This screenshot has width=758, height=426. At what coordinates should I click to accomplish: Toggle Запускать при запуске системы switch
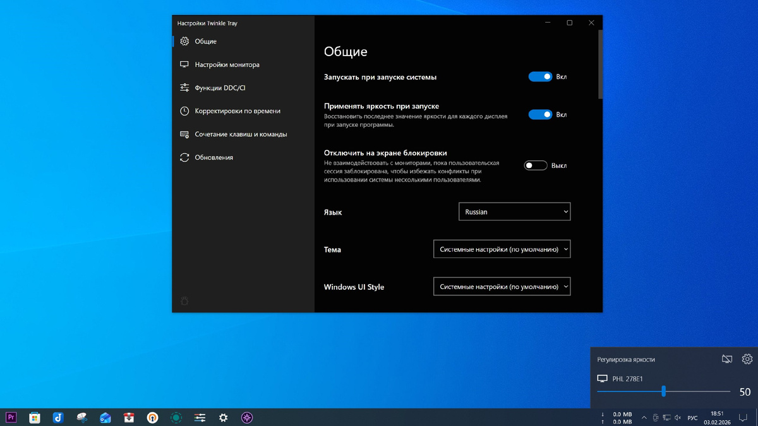click(540, 76)
